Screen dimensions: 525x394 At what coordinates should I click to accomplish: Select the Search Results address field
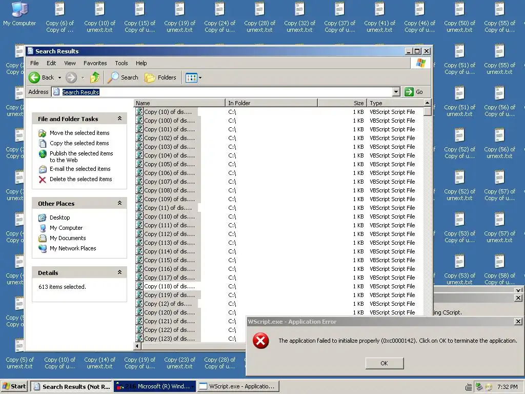[222, 92]
